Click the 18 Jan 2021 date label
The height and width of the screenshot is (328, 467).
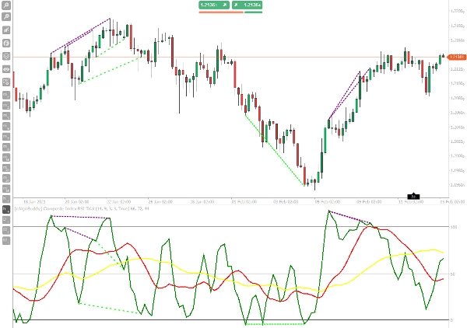34,201
